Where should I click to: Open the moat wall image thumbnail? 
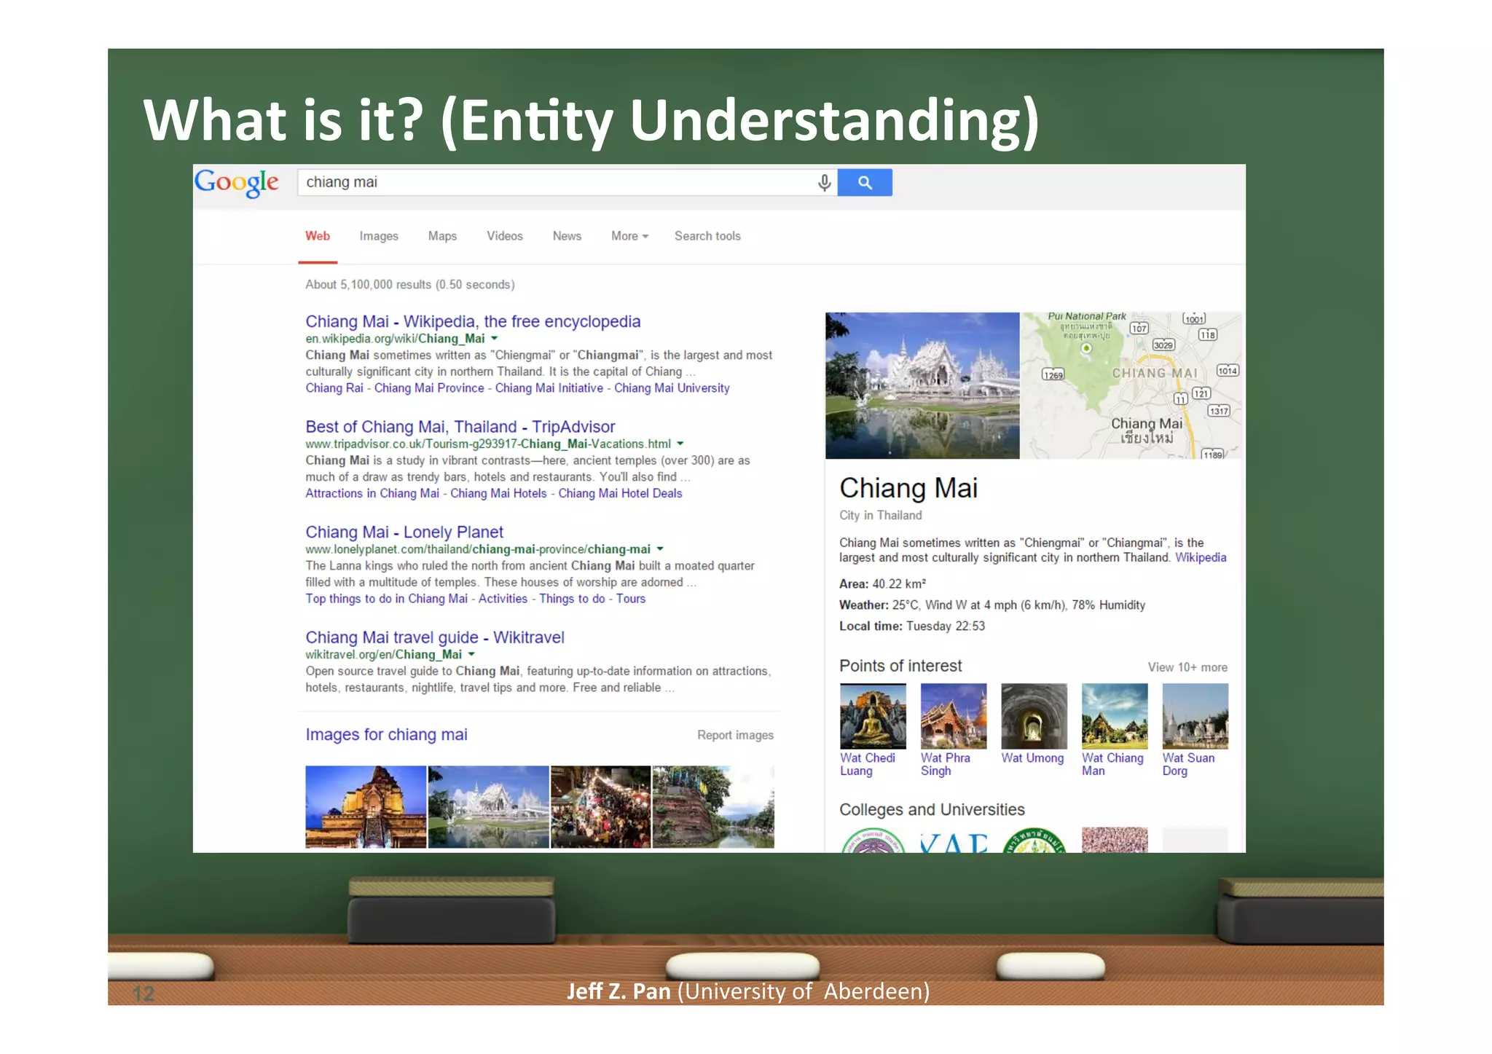(713, 806)
